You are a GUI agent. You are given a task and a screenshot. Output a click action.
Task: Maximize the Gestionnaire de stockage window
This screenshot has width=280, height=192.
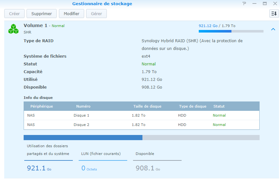tap(265, 4)
